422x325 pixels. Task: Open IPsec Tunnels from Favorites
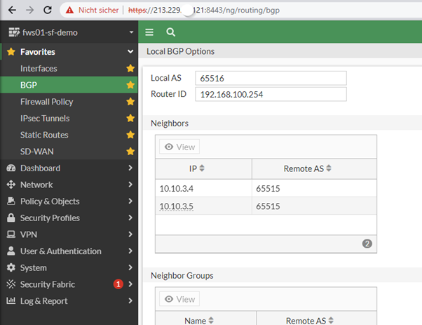click(45, 119)
